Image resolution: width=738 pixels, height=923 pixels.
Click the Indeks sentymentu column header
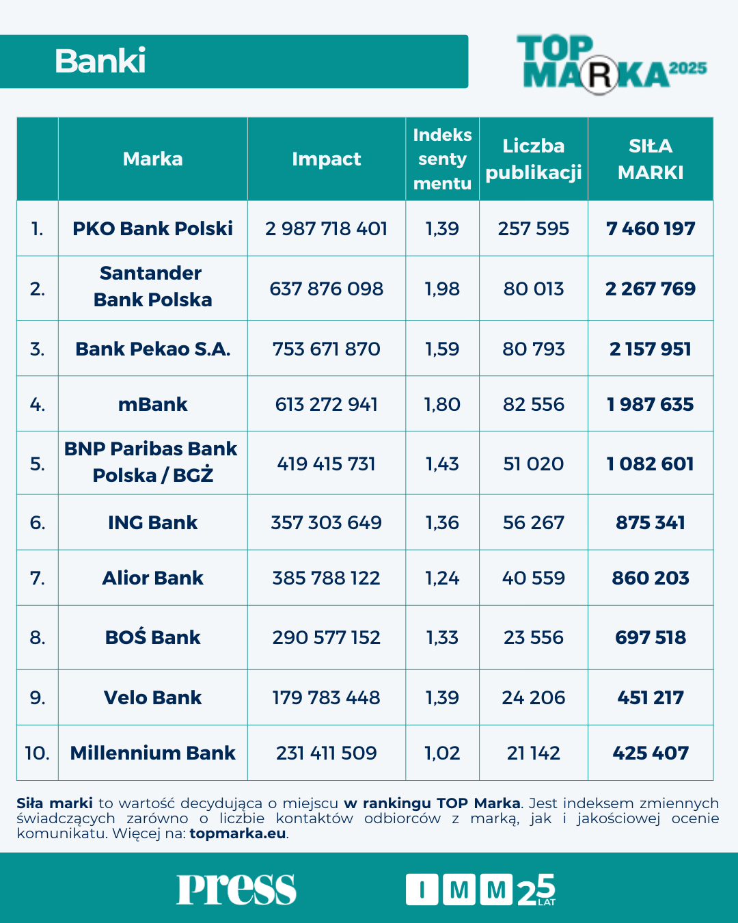pyautogui.click(x=442, y=159)
